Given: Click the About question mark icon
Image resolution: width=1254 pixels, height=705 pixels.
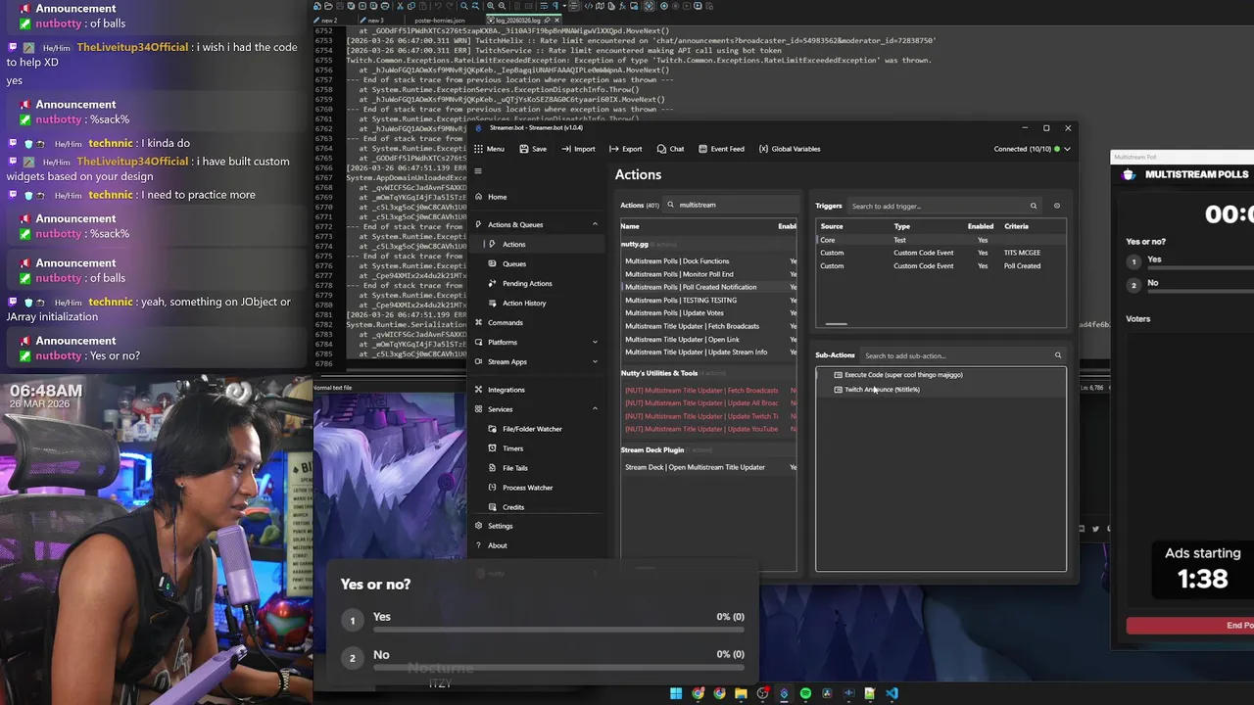Looking at the screenshot, I should pos(478,545).
